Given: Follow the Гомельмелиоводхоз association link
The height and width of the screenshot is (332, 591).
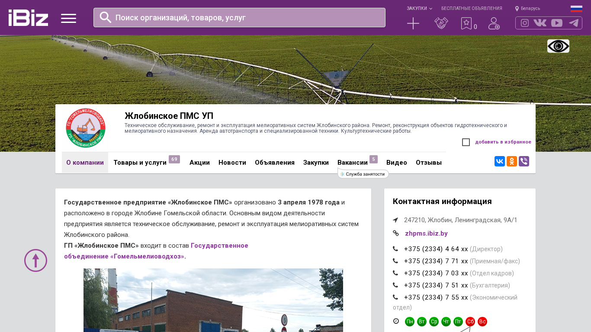Looking at the screenshot, I should click(x=156, y=251).
